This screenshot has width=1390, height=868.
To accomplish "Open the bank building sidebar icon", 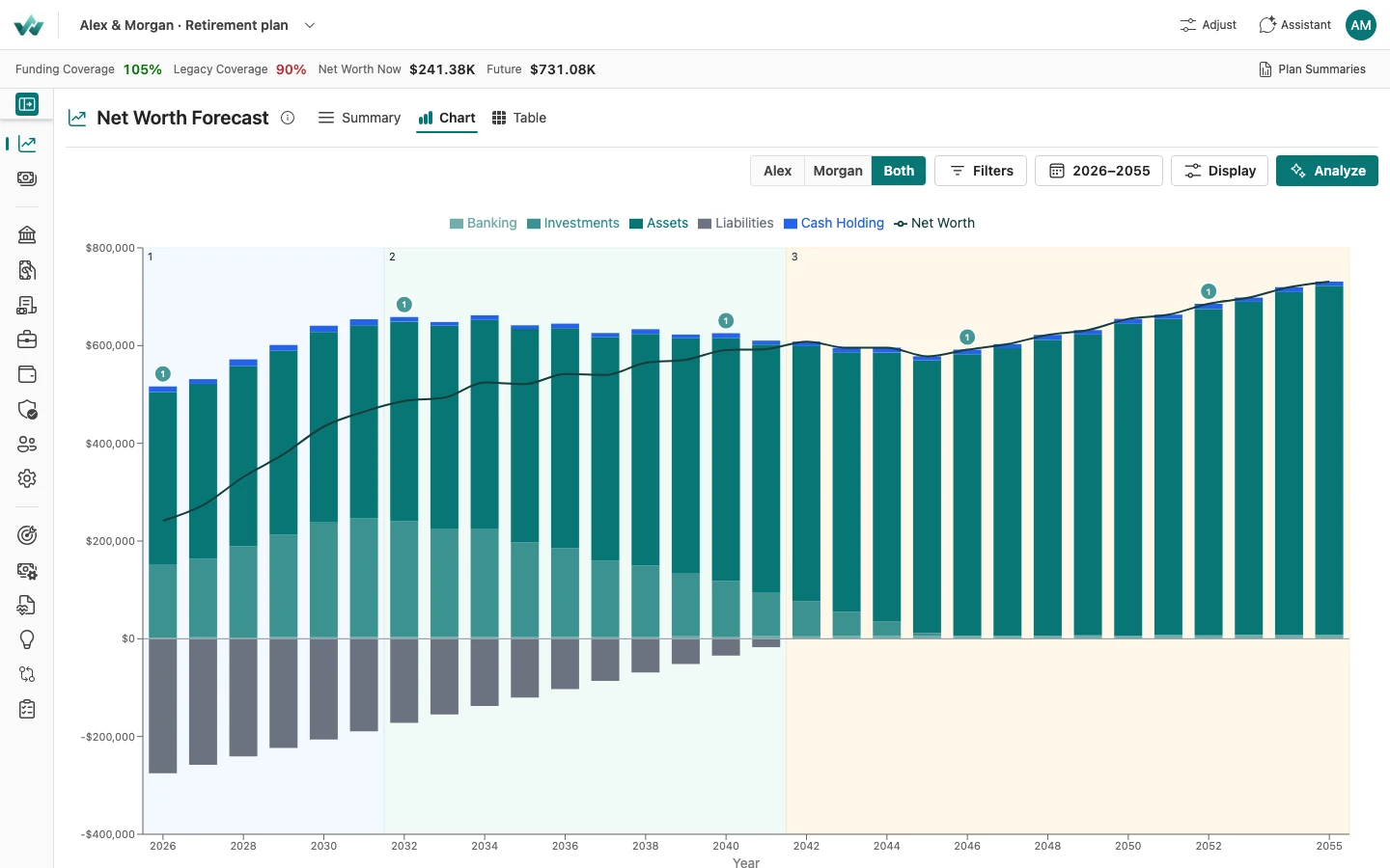I will tap(27, 234).
